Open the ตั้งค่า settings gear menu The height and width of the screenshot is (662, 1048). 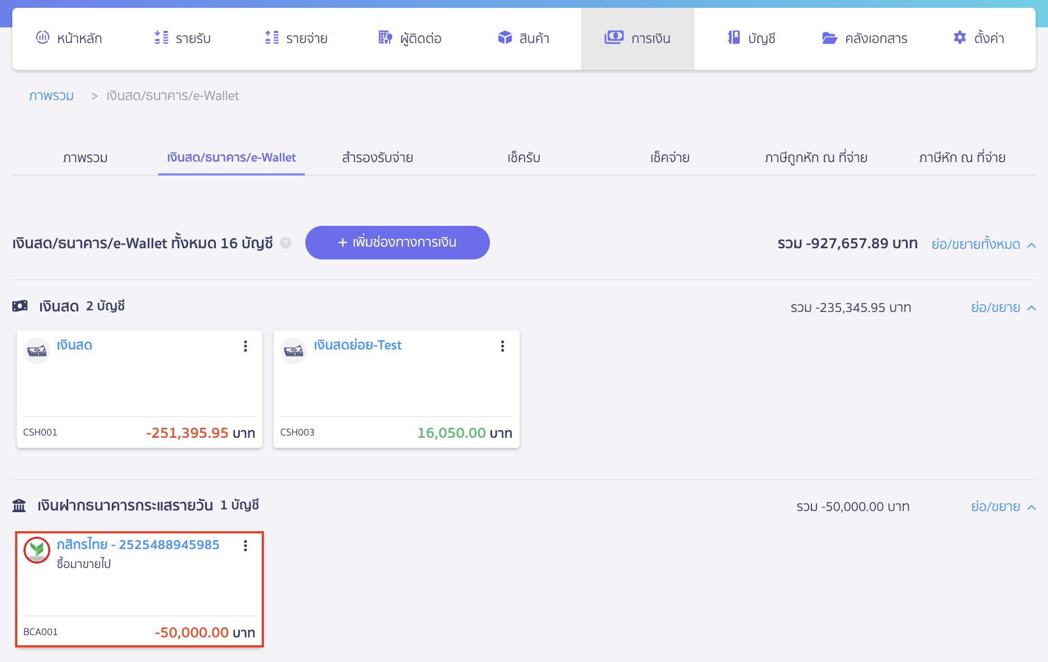979,38
